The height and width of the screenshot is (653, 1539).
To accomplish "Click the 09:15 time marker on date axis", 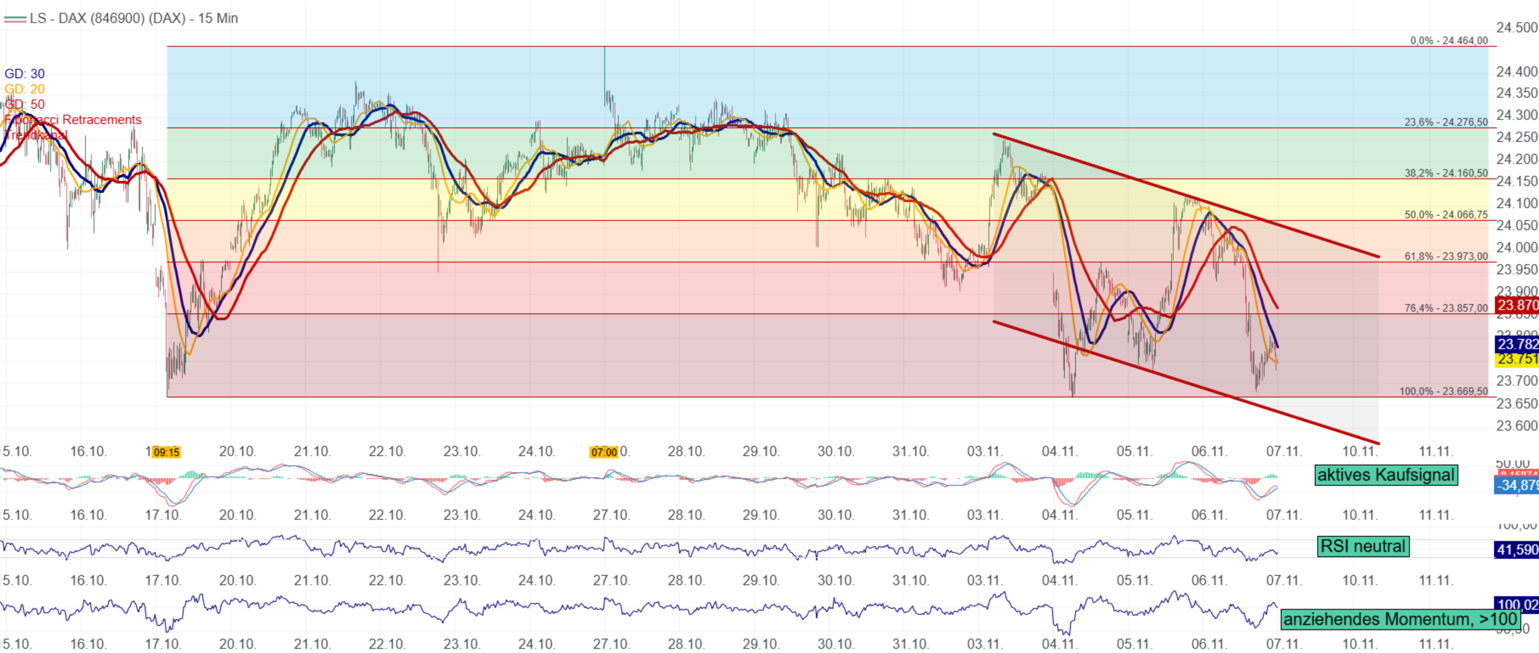I will pyautogui.click(x=166, y=453).
